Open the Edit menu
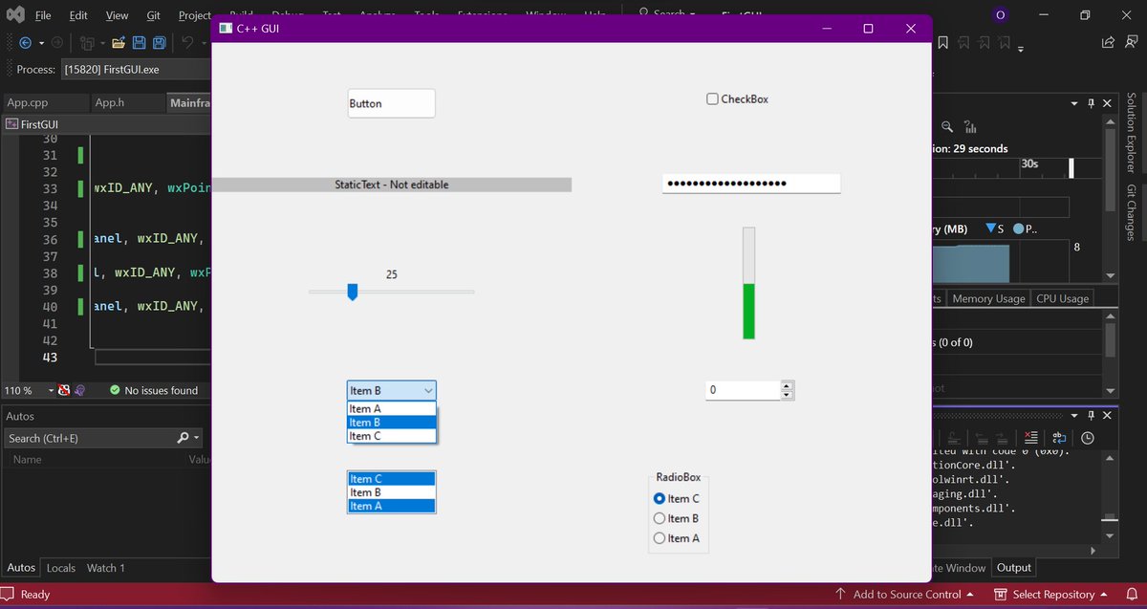This screenshot has height=609, width=1147. 78,15
